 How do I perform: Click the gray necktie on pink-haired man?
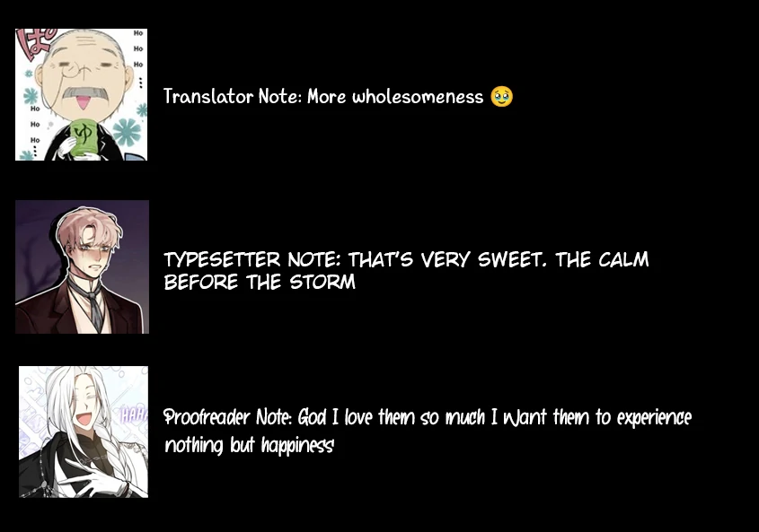click(95, 310)
